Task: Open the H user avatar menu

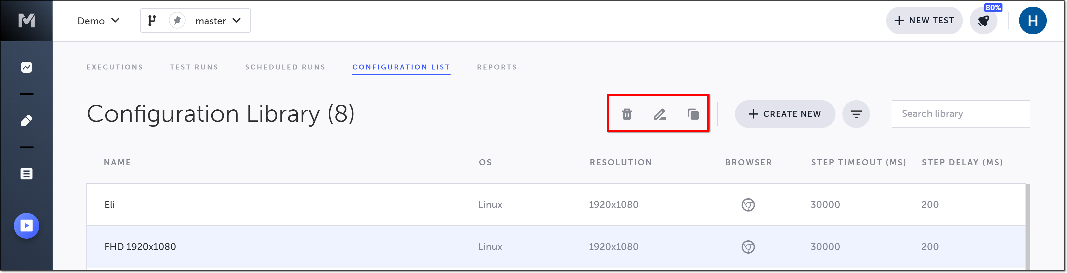Action: pyautogui.click(x=1032, y=21)
